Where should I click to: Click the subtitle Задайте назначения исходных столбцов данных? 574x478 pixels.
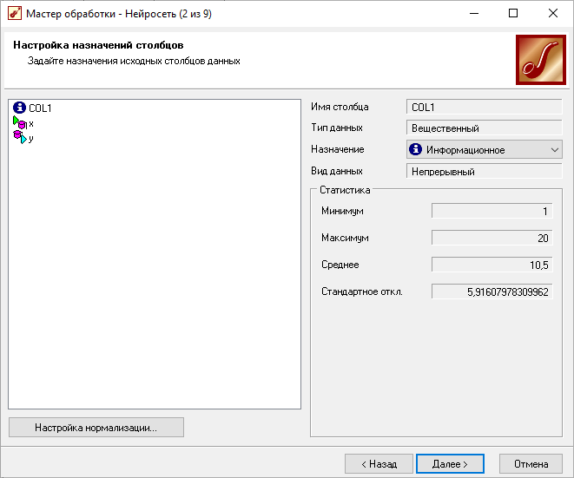point(134,61)
